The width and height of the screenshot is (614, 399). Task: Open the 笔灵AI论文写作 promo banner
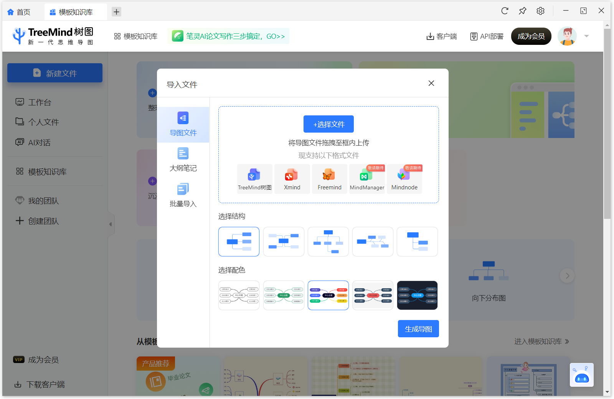(228, 36)
